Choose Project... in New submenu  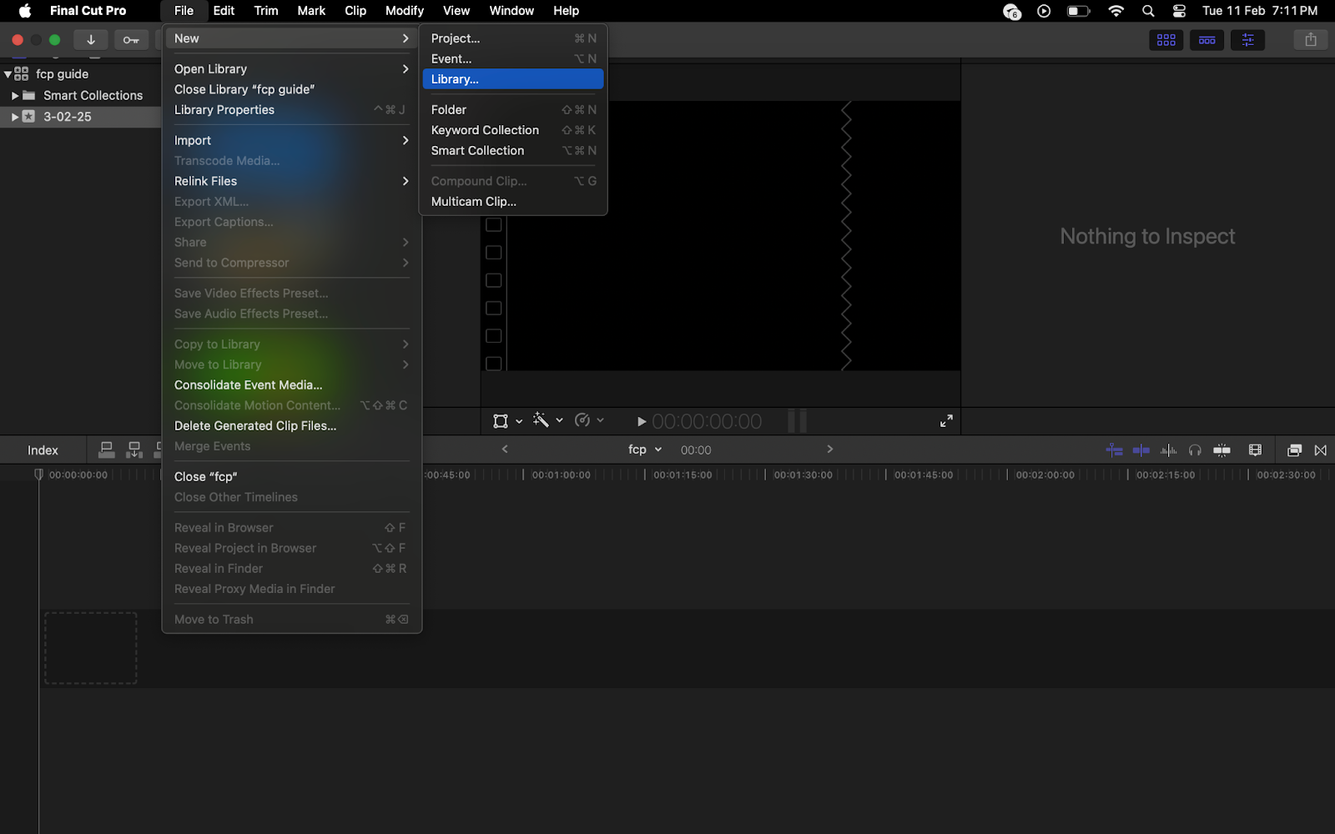click(513, 38)
